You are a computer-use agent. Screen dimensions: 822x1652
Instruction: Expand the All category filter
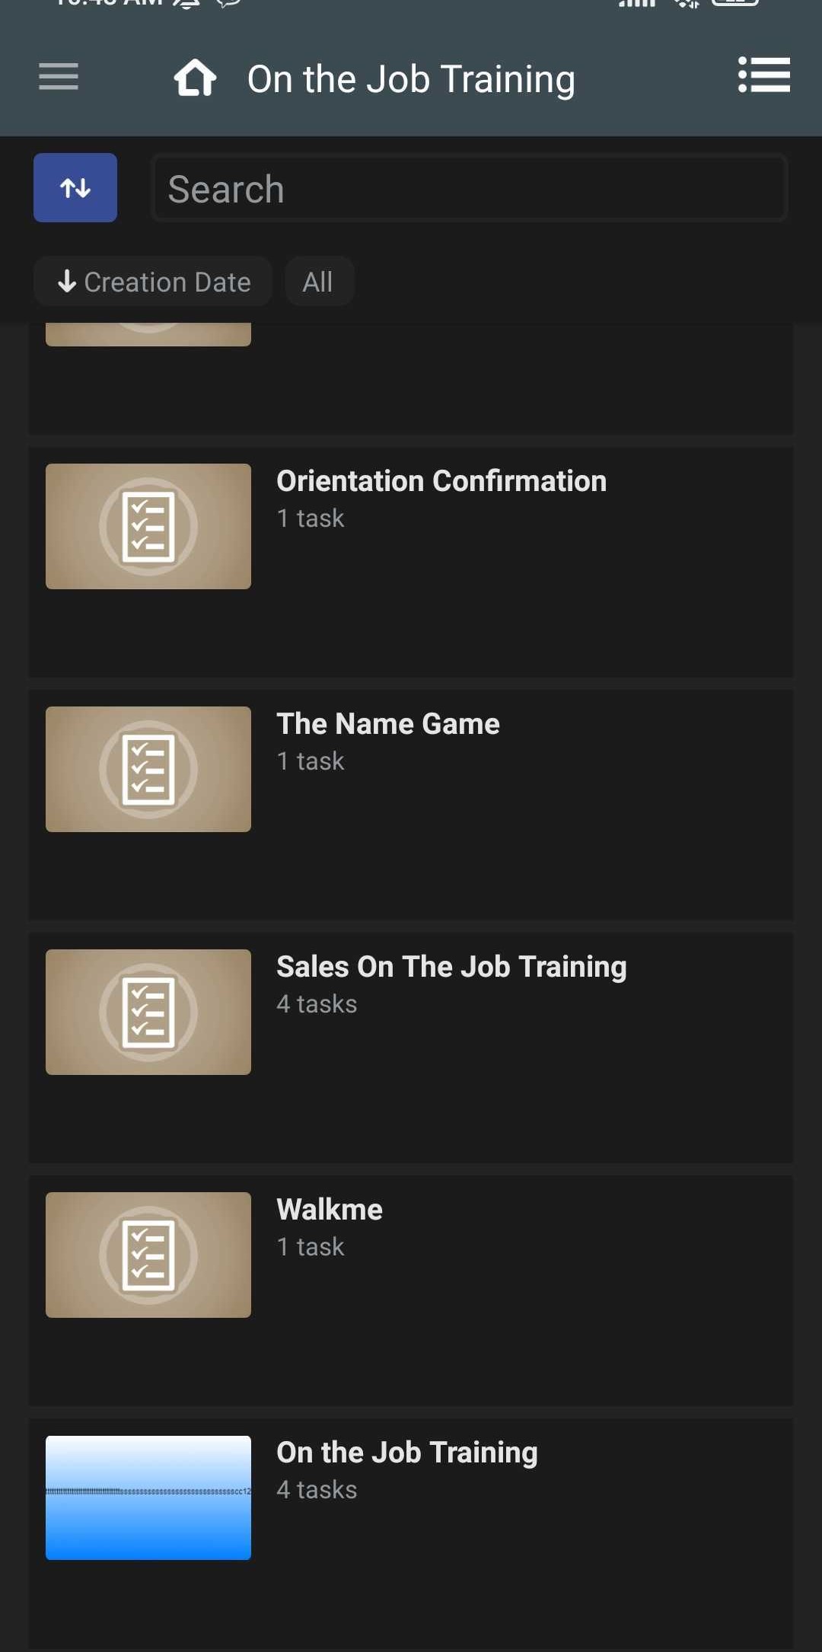click(x=319, y=281)
